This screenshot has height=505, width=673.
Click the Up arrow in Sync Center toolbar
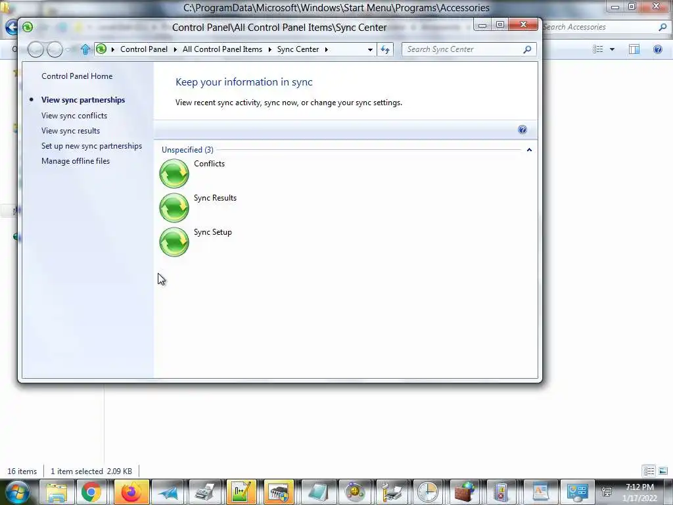point(85,49)
